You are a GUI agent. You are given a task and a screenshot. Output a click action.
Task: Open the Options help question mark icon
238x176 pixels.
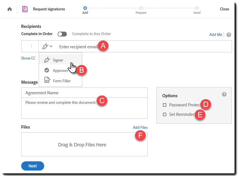[x=224, y=94]
